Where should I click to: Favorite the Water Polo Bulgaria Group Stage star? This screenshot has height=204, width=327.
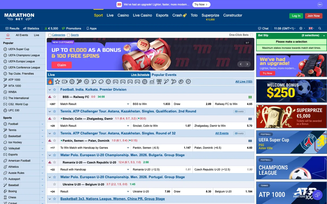pyautogui.click(x=55, y=155)
